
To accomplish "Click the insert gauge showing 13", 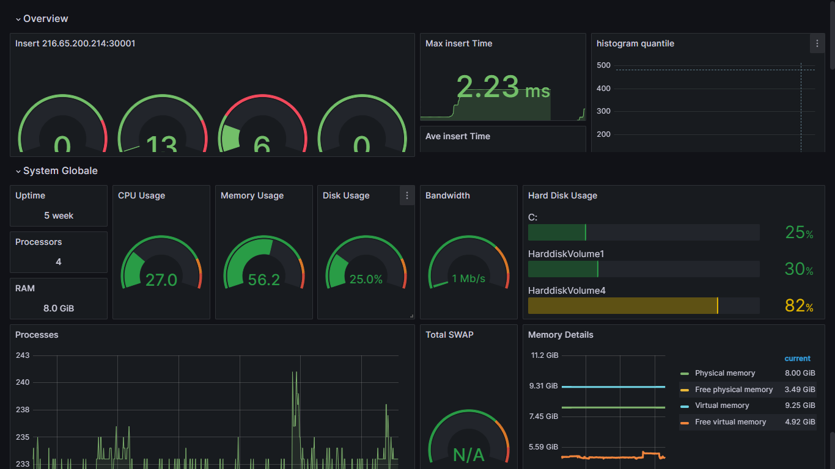I will click(162, 124).
